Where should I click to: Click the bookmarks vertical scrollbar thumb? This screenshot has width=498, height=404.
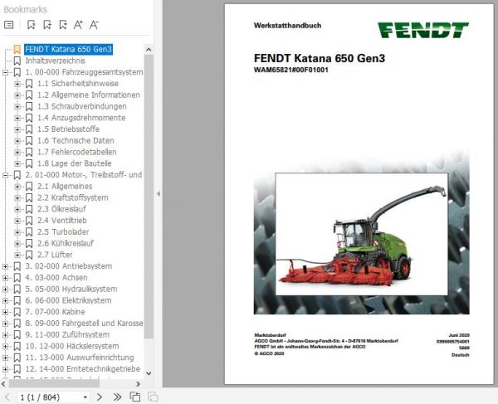click(149, 197)
